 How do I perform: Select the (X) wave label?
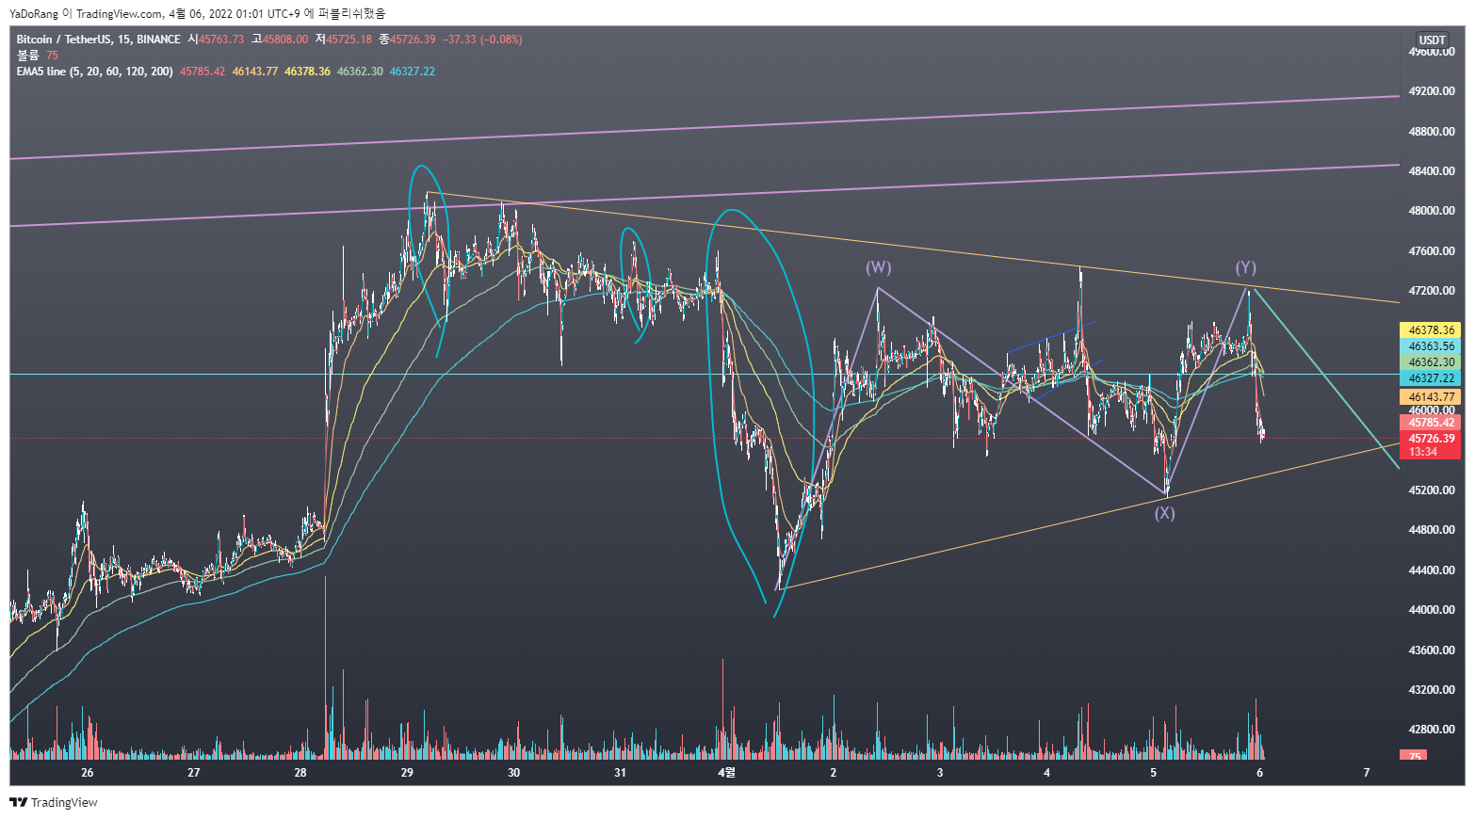[1165, 513]
